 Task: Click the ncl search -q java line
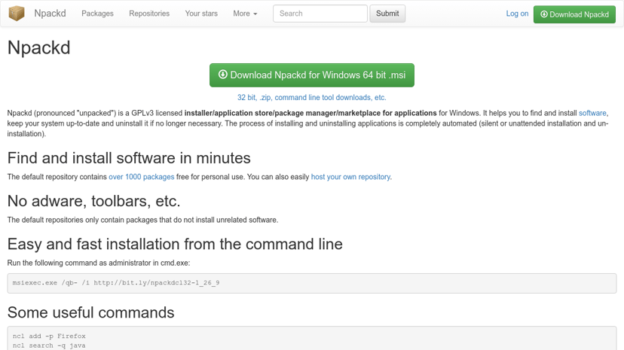pos(49,345)
